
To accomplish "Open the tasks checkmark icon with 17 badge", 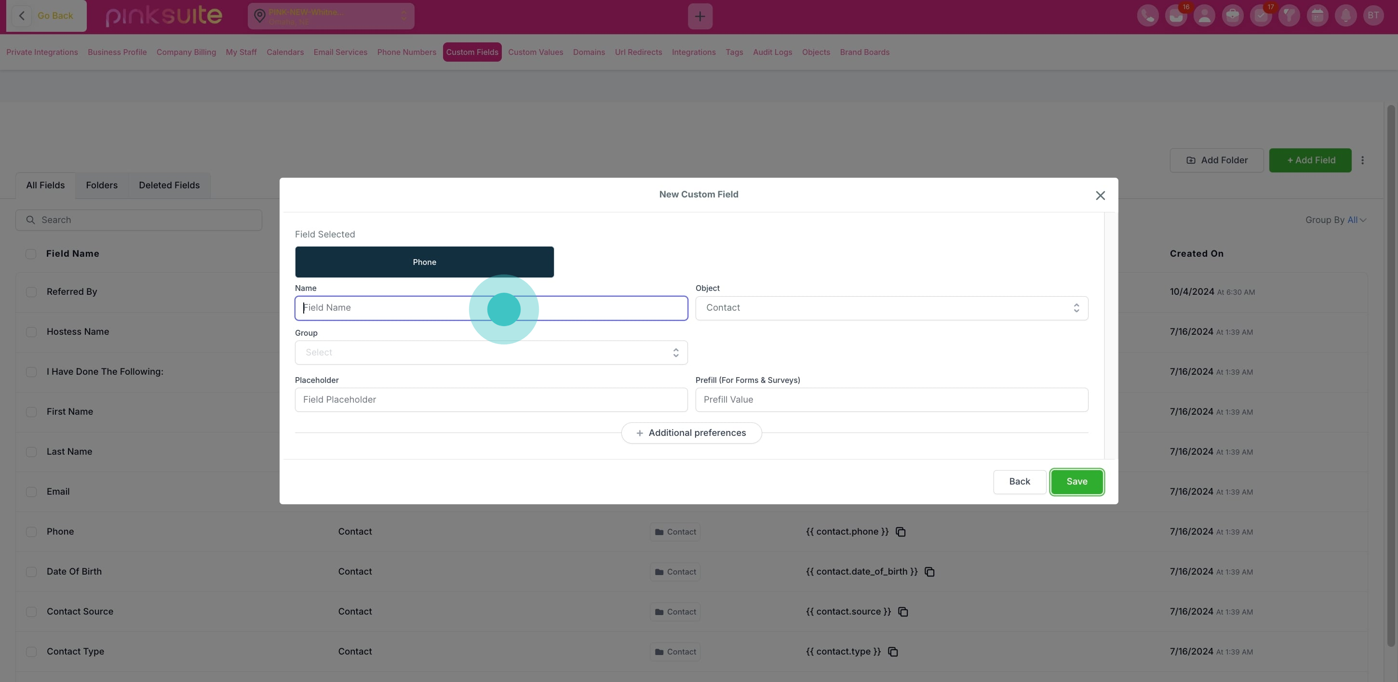I will point(1260,16).
